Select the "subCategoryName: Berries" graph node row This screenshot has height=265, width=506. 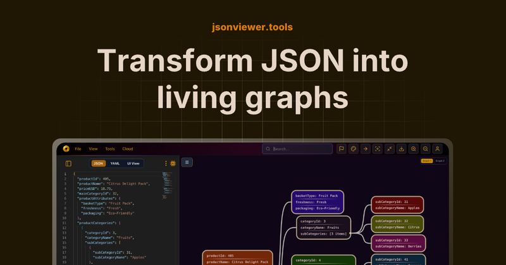tap(398, 246)
